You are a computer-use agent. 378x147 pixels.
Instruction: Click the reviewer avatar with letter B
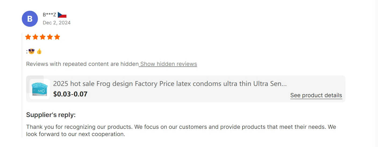pos(30,19)
